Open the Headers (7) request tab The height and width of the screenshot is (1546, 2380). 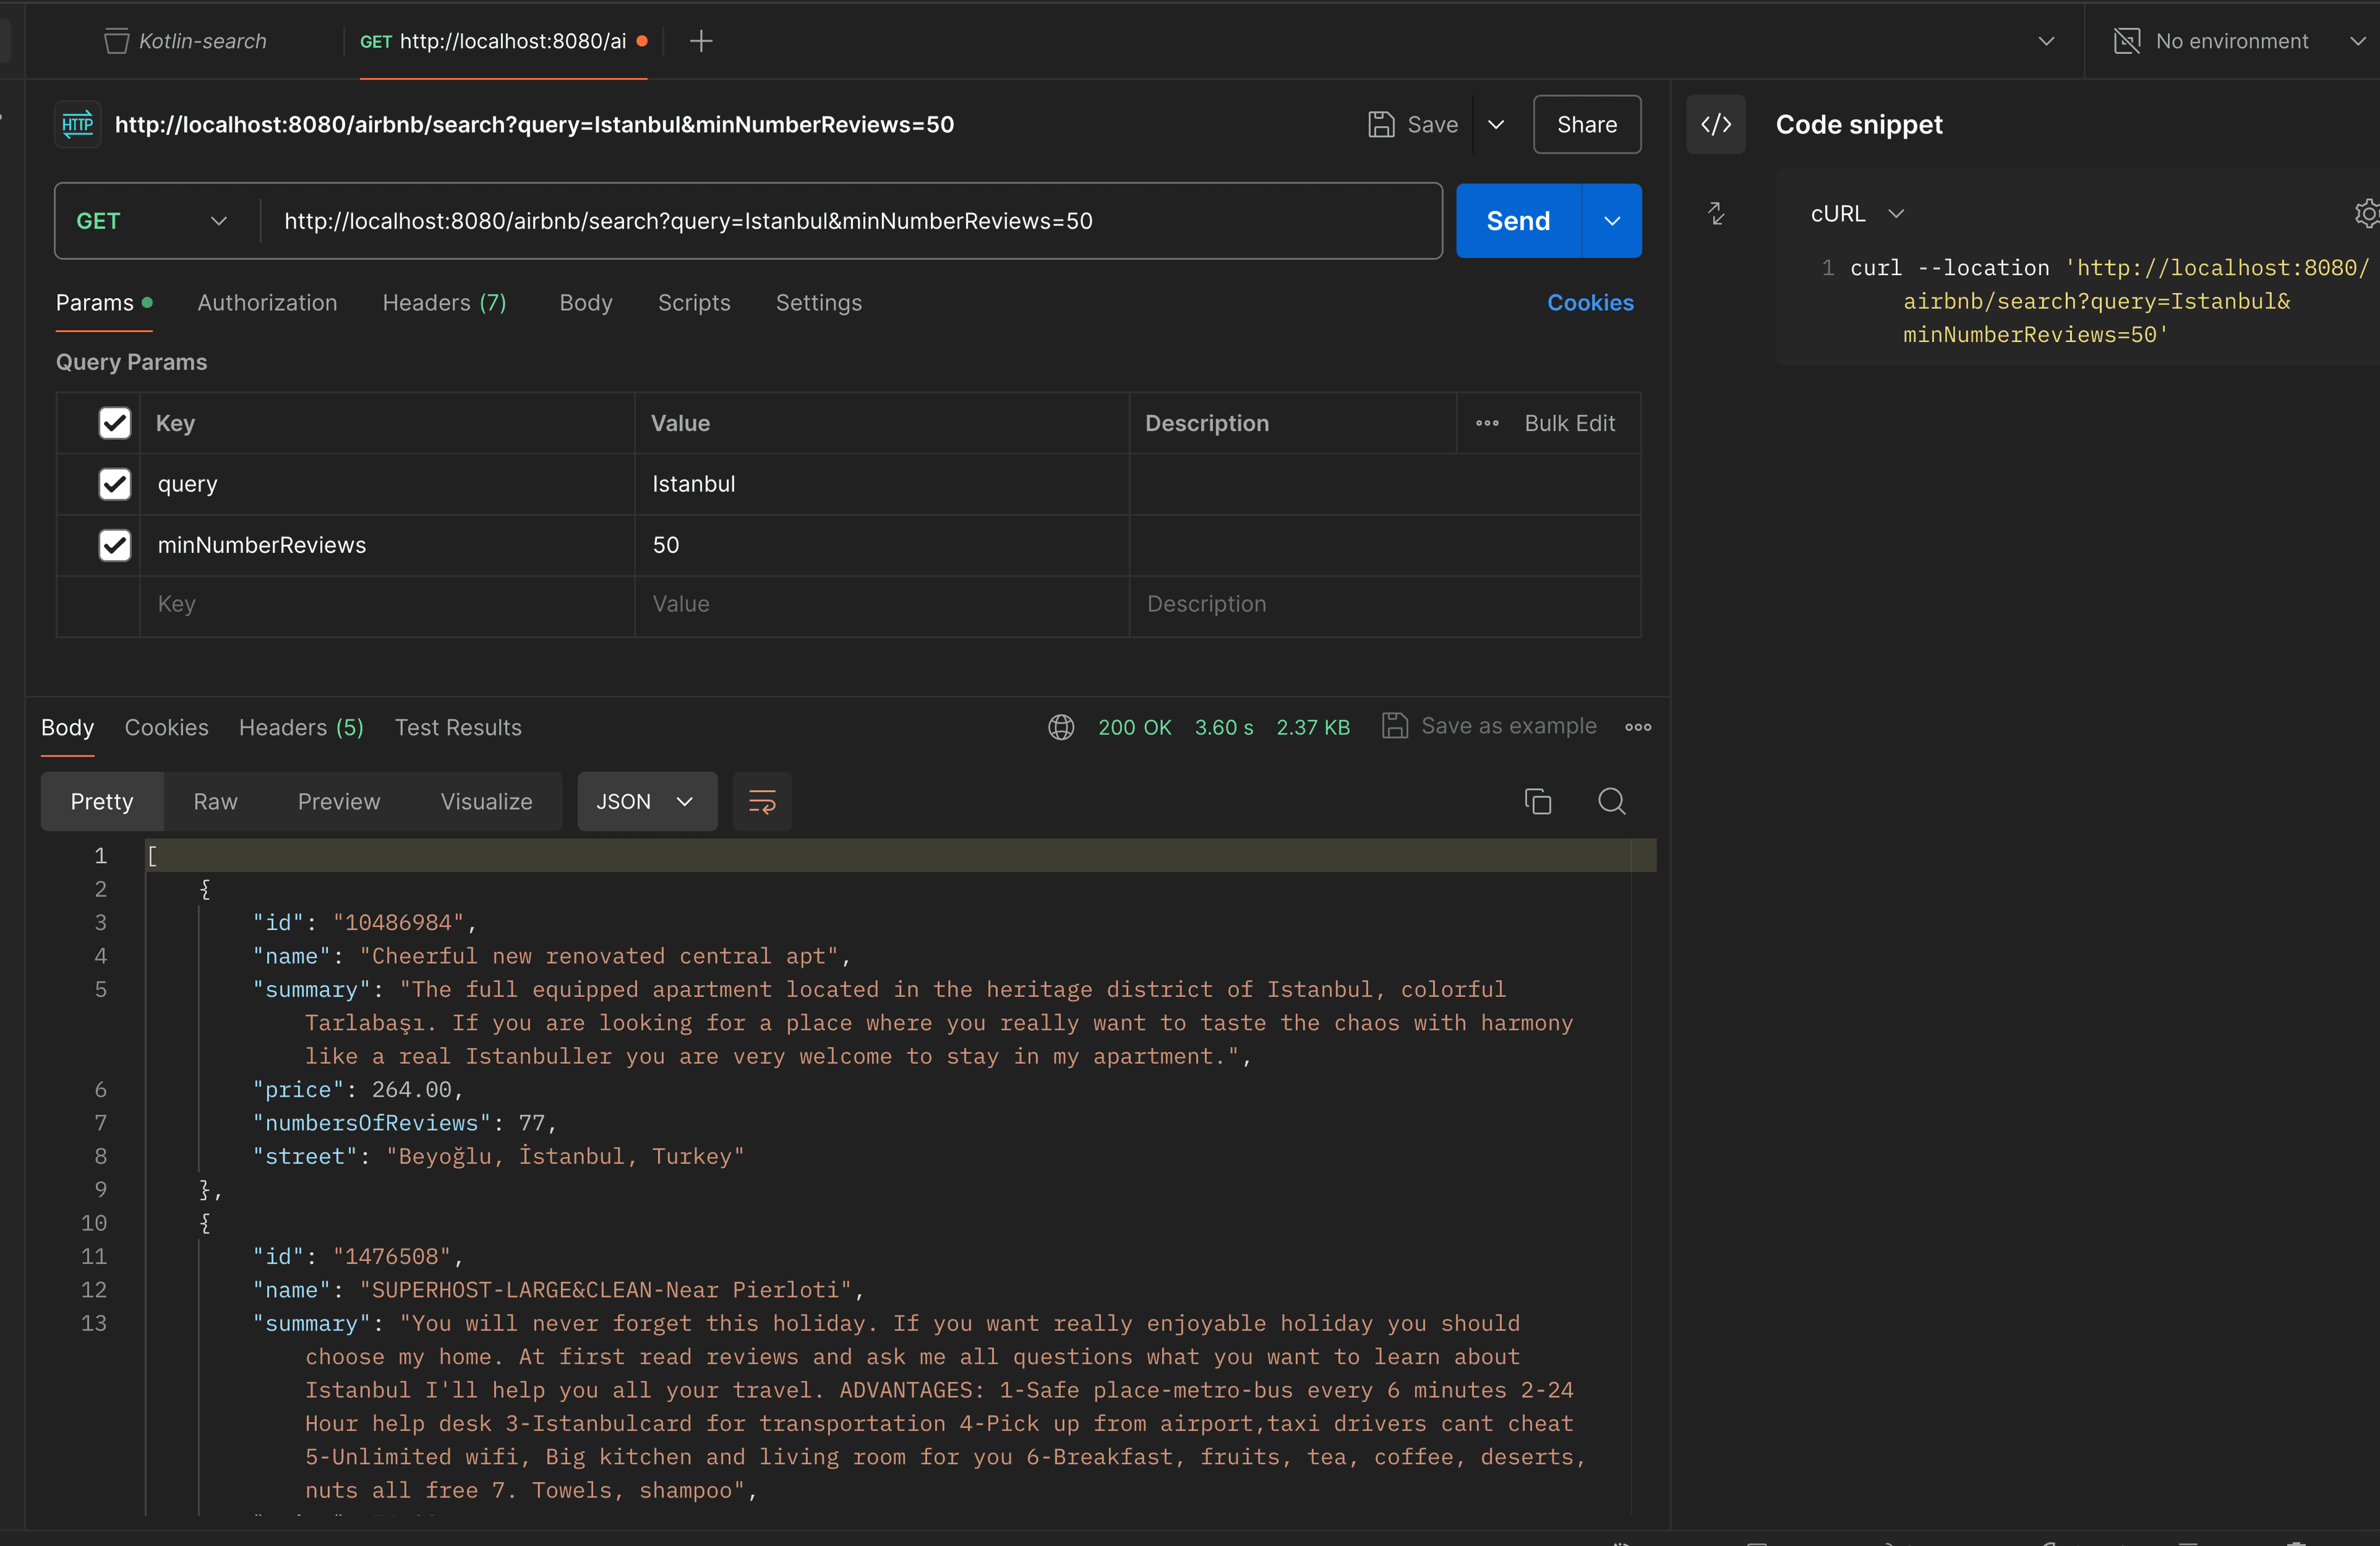click(x=445, y=302)
